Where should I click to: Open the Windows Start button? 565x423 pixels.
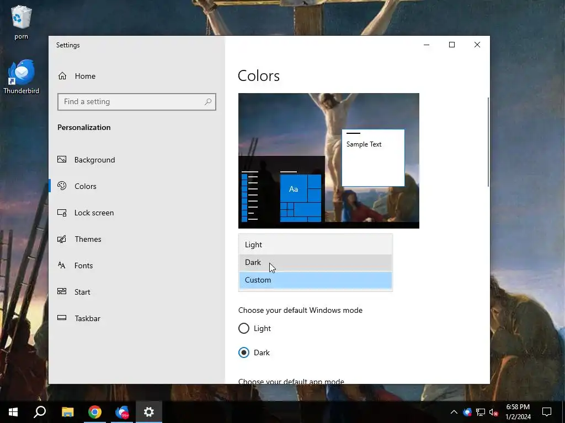click(x=13, y=412)
